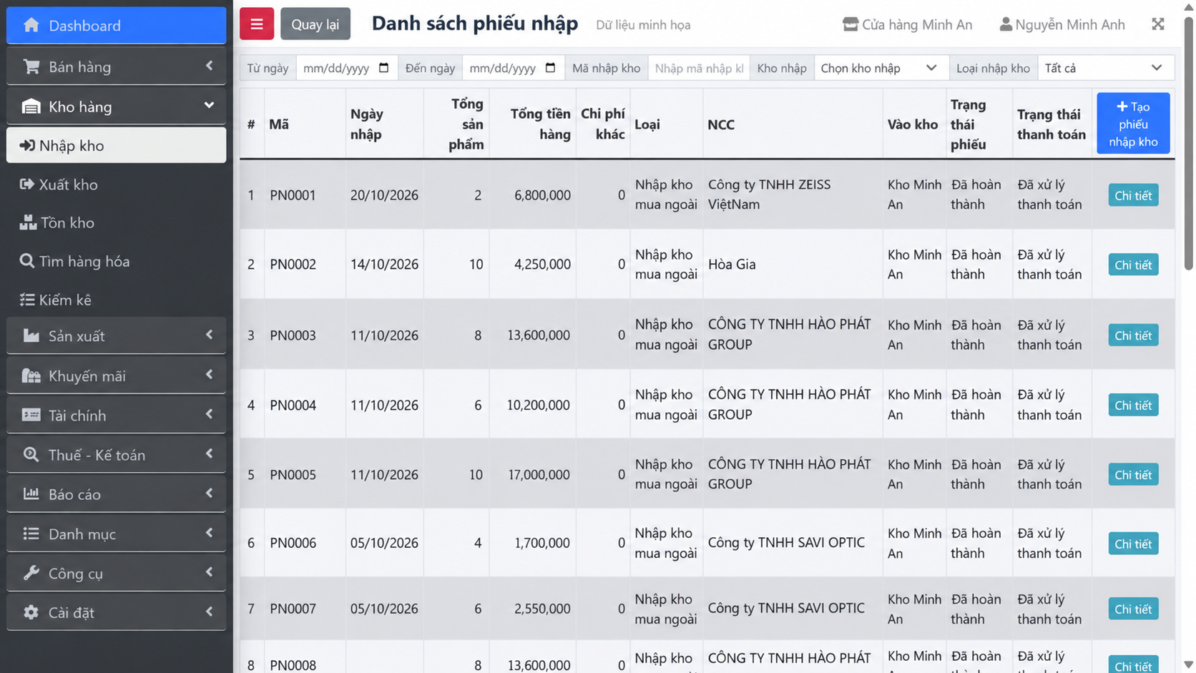The image size is (1196, 673).
Task: Open the Nhập kho submenu item
Action: 117,145
